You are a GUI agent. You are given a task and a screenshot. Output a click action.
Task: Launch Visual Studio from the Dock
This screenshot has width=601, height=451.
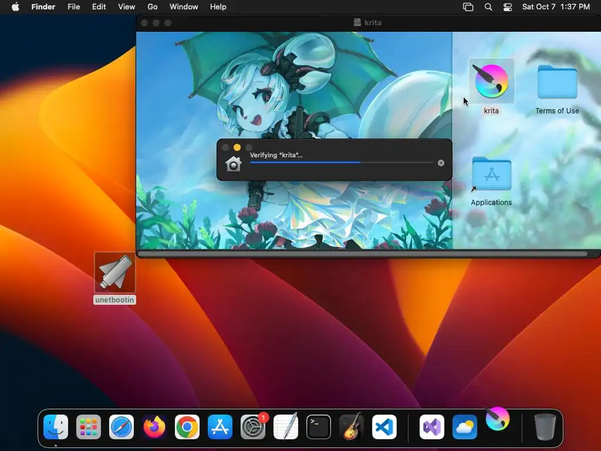click(x=432, y=427)
